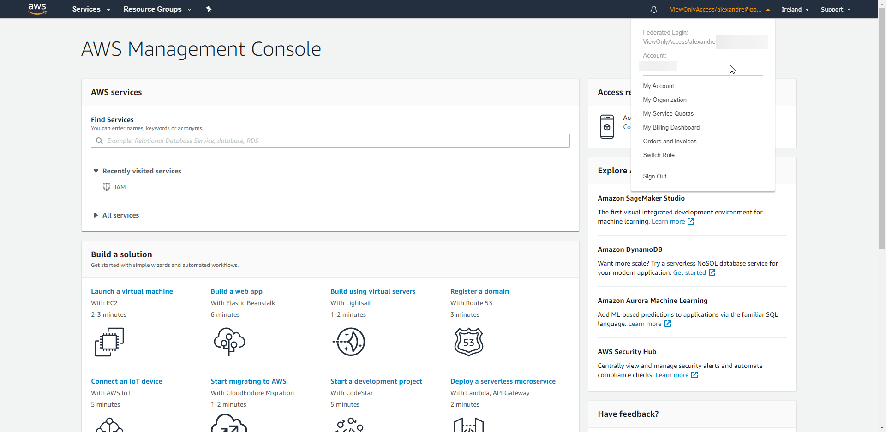
Task: Open My Service Quotas
Action: [668, 114]
